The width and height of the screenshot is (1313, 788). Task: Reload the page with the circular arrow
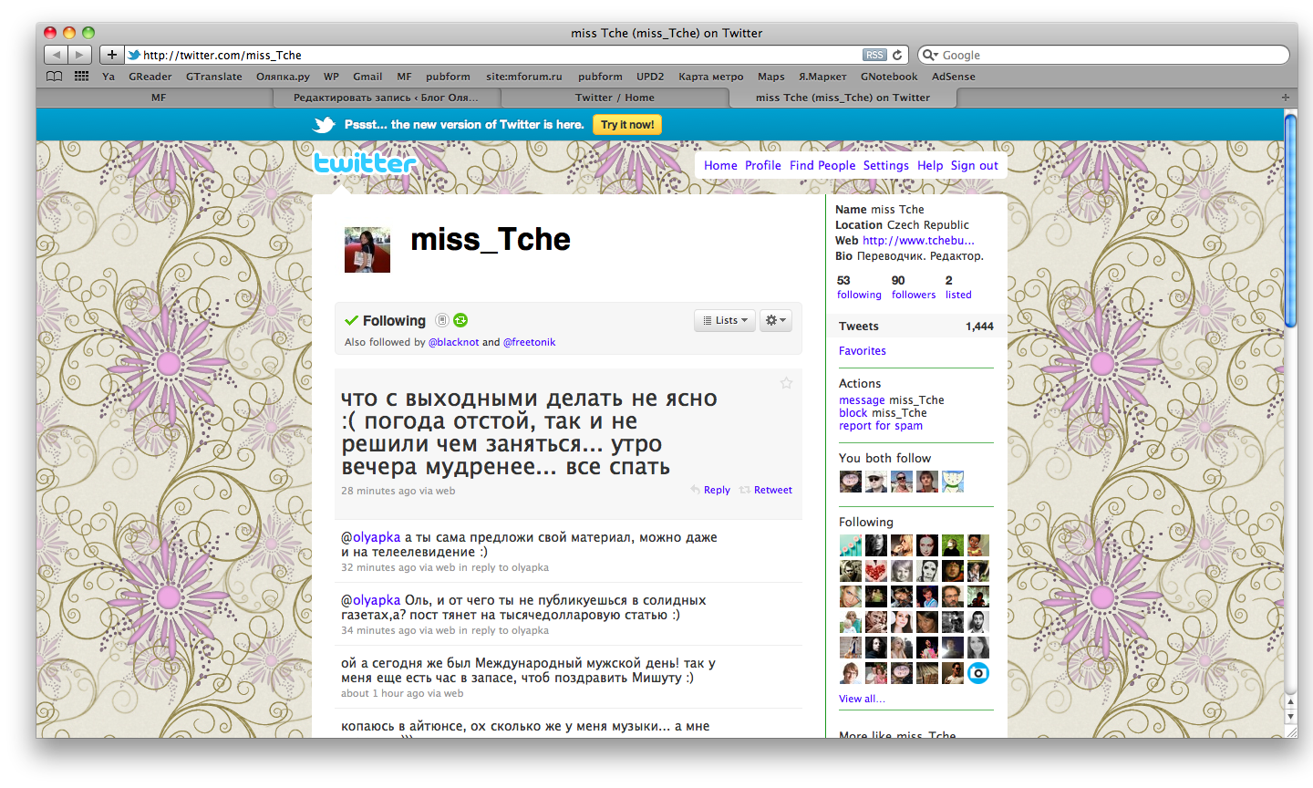click(897, 55)
